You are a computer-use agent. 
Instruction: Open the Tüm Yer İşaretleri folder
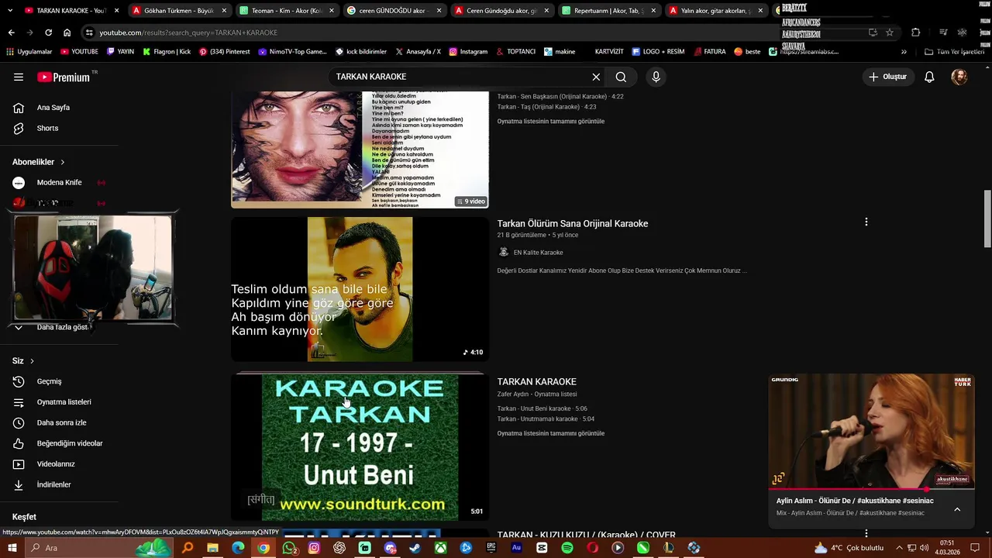955,52
